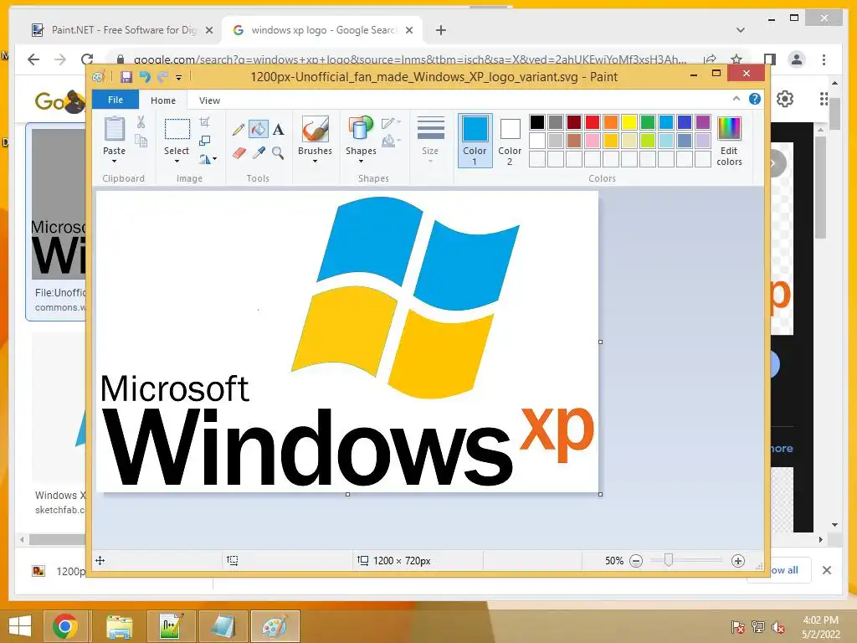Zoom in with the plus button
This screenshot has height=643, width=857.
point(738,561)
